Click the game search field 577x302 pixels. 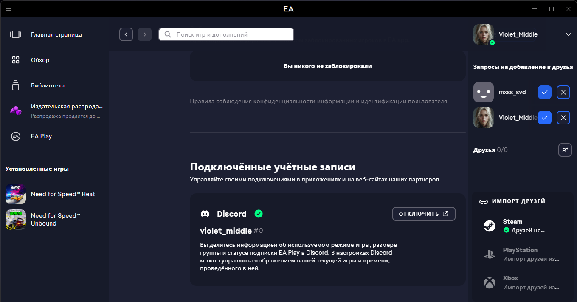point(226,34)
